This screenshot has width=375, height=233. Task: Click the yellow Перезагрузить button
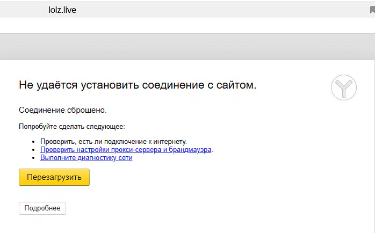pos(54,177)
